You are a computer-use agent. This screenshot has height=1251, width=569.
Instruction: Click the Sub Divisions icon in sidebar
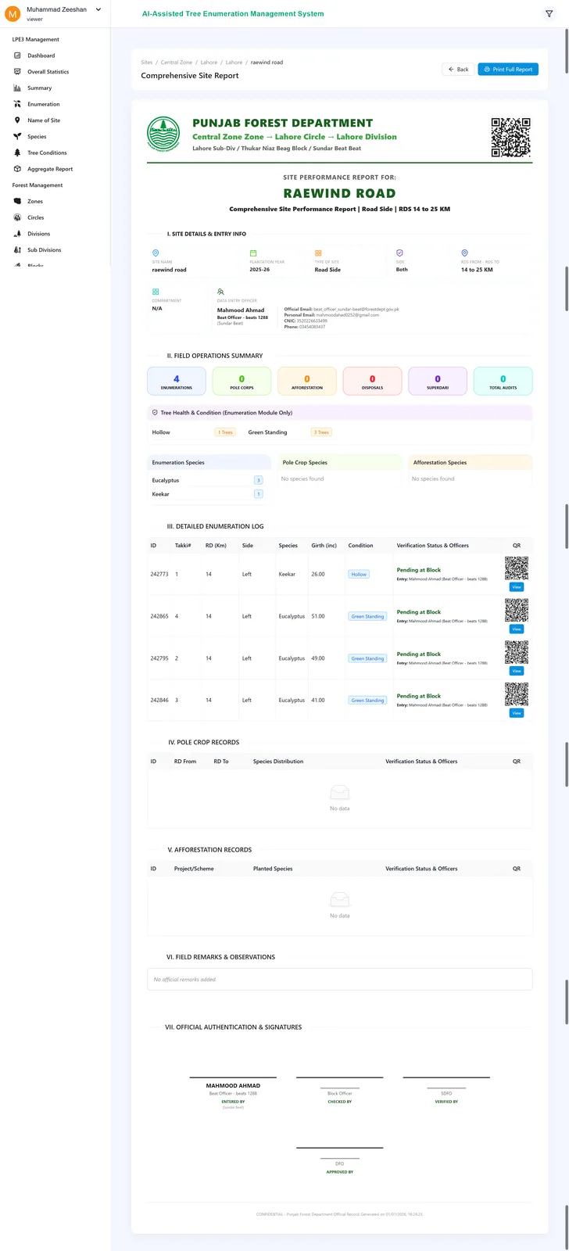click(17, 250)
